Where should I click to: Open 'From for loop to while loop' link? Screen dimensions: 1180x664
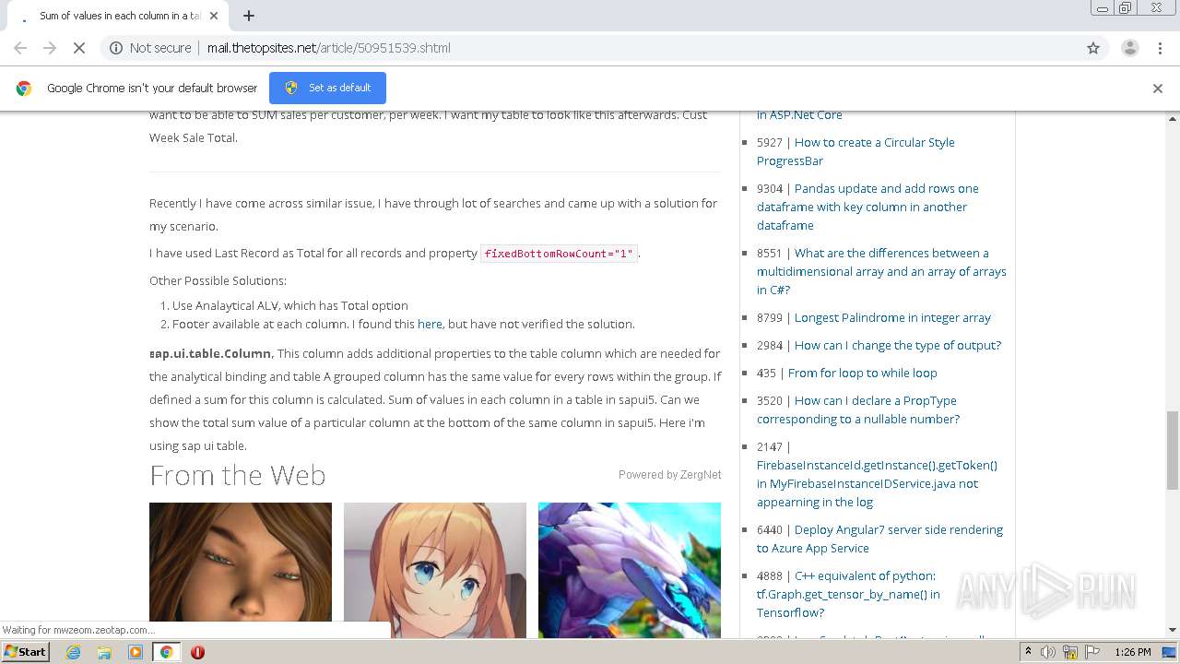pyautogui.click(x=862, y=373)
